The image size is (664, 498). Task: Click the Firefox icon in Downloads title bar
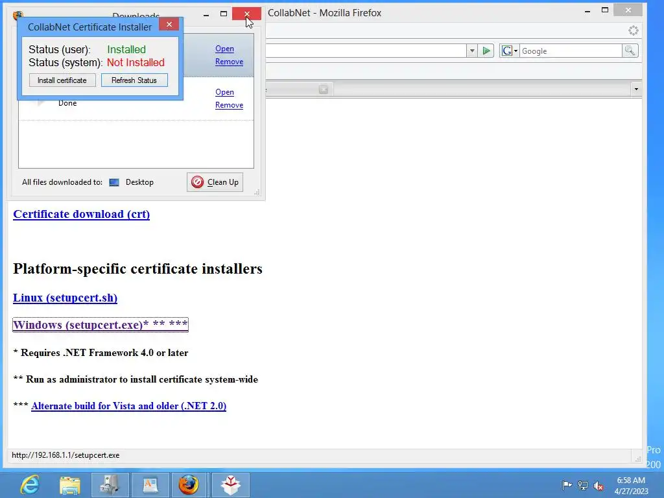(x=17, y=15)
